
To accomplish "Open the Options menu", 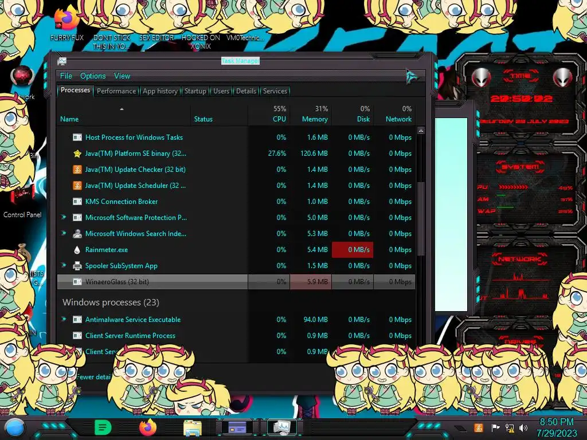I will [x=93, y=76].
